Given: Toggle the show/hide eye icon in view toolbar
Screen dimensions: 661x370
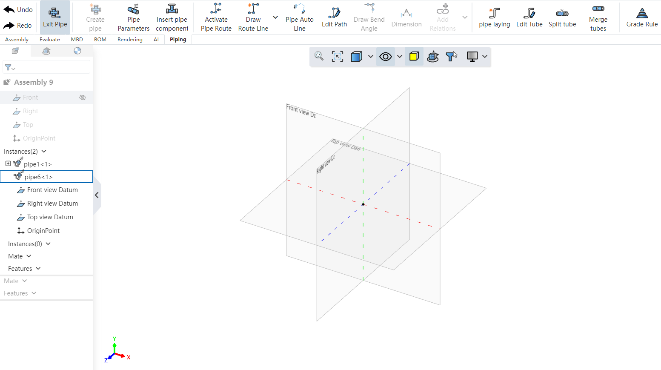Looking at the screenshot, I should tap(386, 57).
